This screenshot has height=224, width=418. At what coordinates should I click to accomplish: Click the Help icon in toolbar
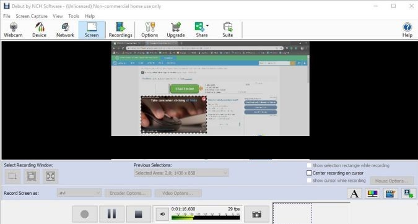(407, 27)
